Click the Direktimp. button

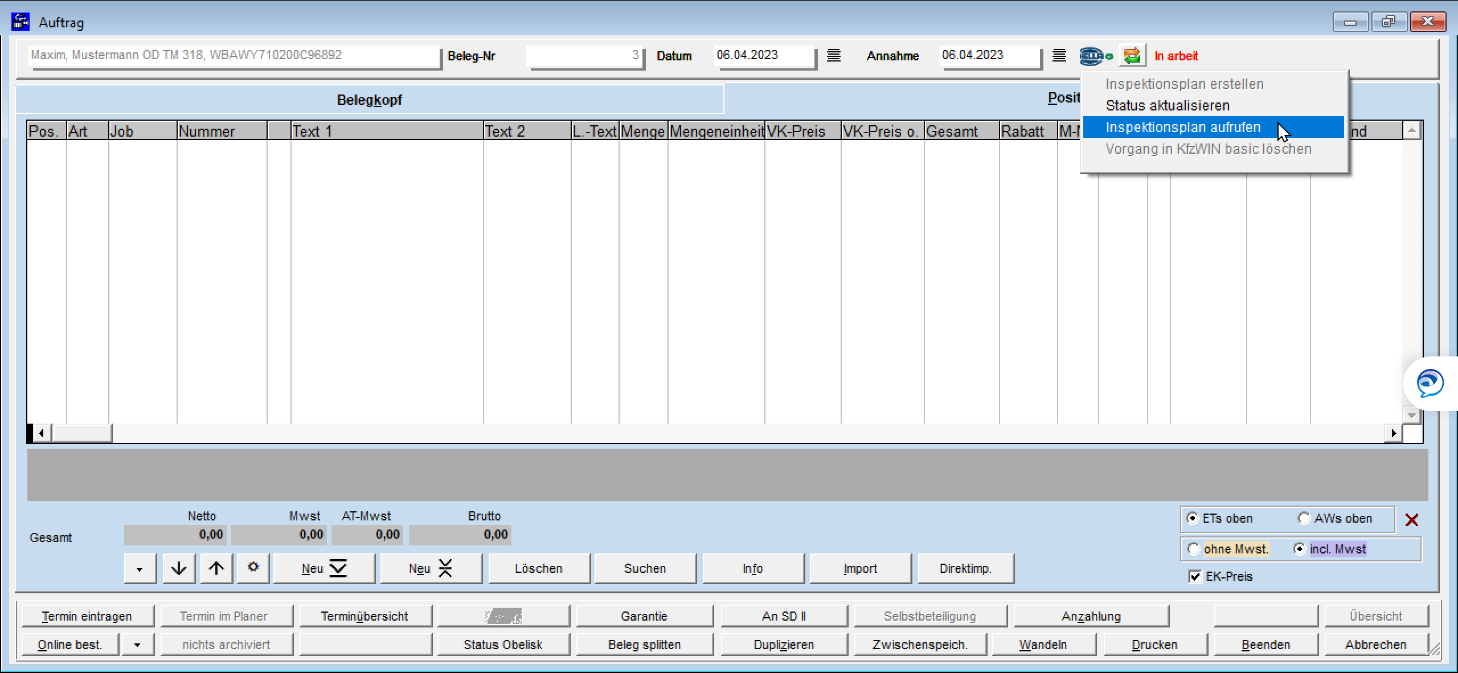click(x=965, y=568)
